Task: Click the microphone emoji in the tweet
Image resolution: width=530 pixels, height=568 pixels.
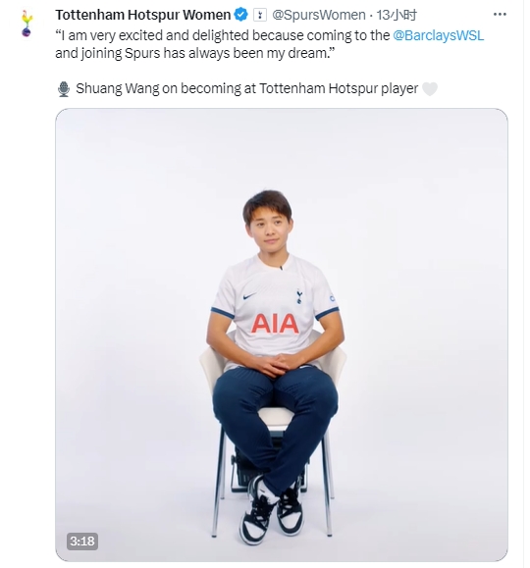Action: coord(64,89)
